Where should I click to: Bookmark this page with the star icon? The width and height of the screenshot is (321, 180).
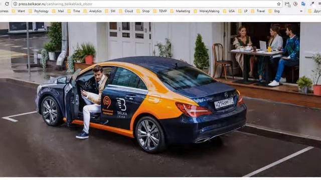click(279, 4)
